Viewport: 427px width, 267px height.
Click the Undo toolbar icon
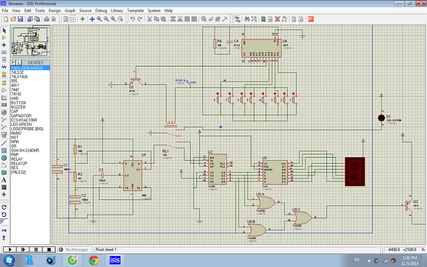(132, 19)
